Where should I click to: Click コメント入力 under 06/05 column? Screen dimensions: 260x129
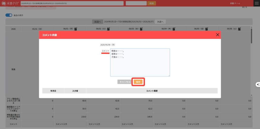click(x=193, y=124)
